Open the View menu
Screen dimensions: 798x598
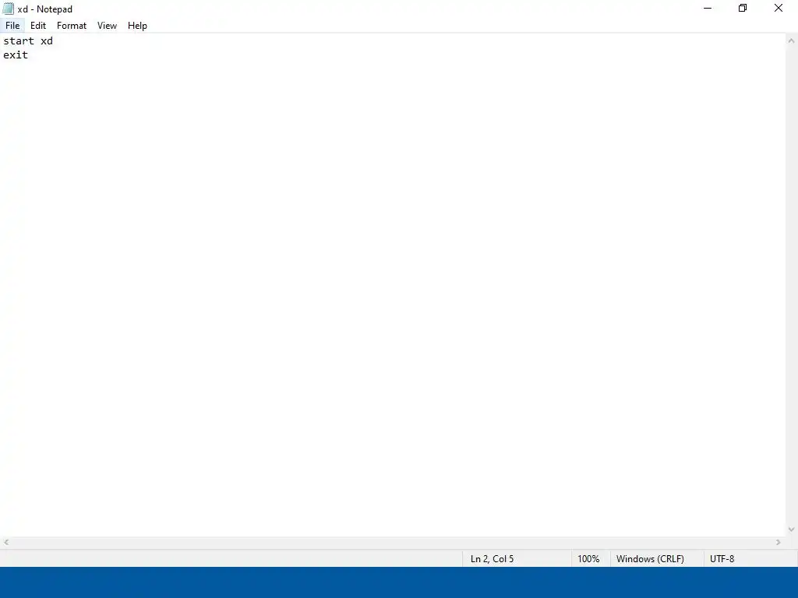pos(107,26)
